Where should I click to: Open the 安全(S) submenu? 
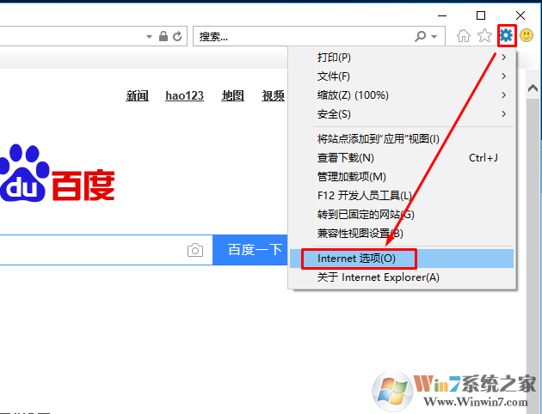(x=402, y=114)
